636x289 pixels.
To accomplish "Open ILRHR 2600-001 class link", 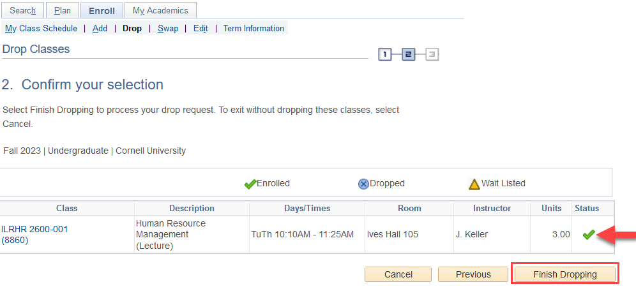I will tap(34, 230).
